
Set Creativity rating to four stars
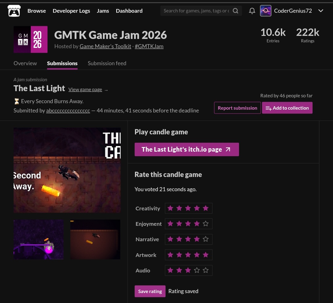click(x=197, y=208)
